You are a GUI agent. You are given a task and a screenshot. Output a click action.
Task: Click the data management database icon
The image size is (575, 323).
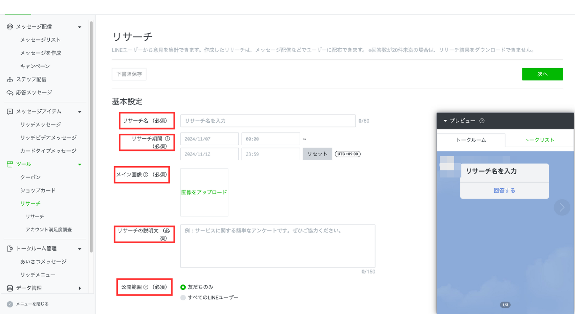(10, 289)
